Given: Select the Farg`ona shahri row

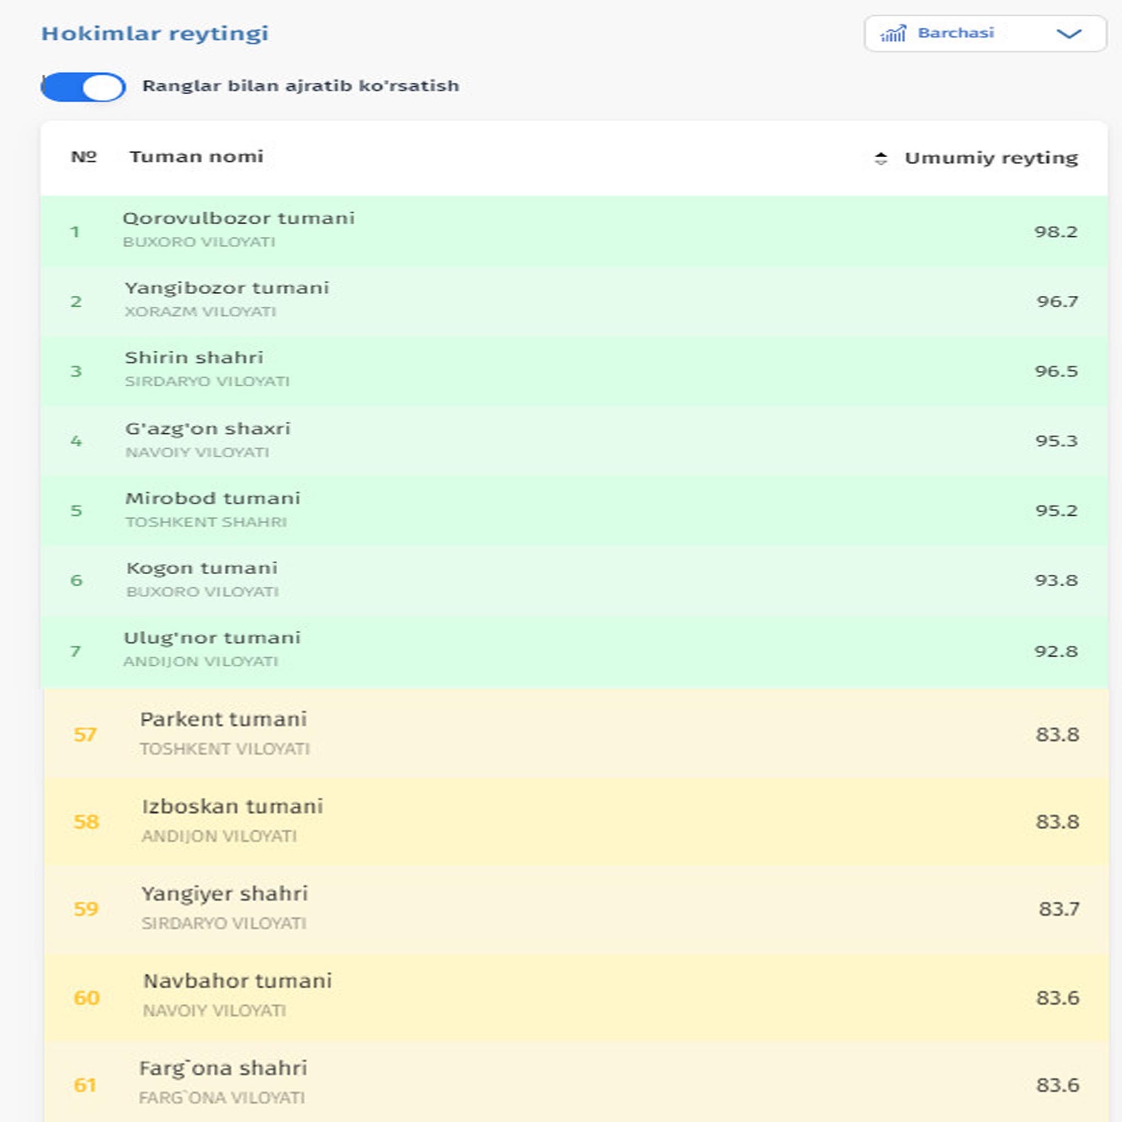Looking at the screenshot, I should (576, 1082).
